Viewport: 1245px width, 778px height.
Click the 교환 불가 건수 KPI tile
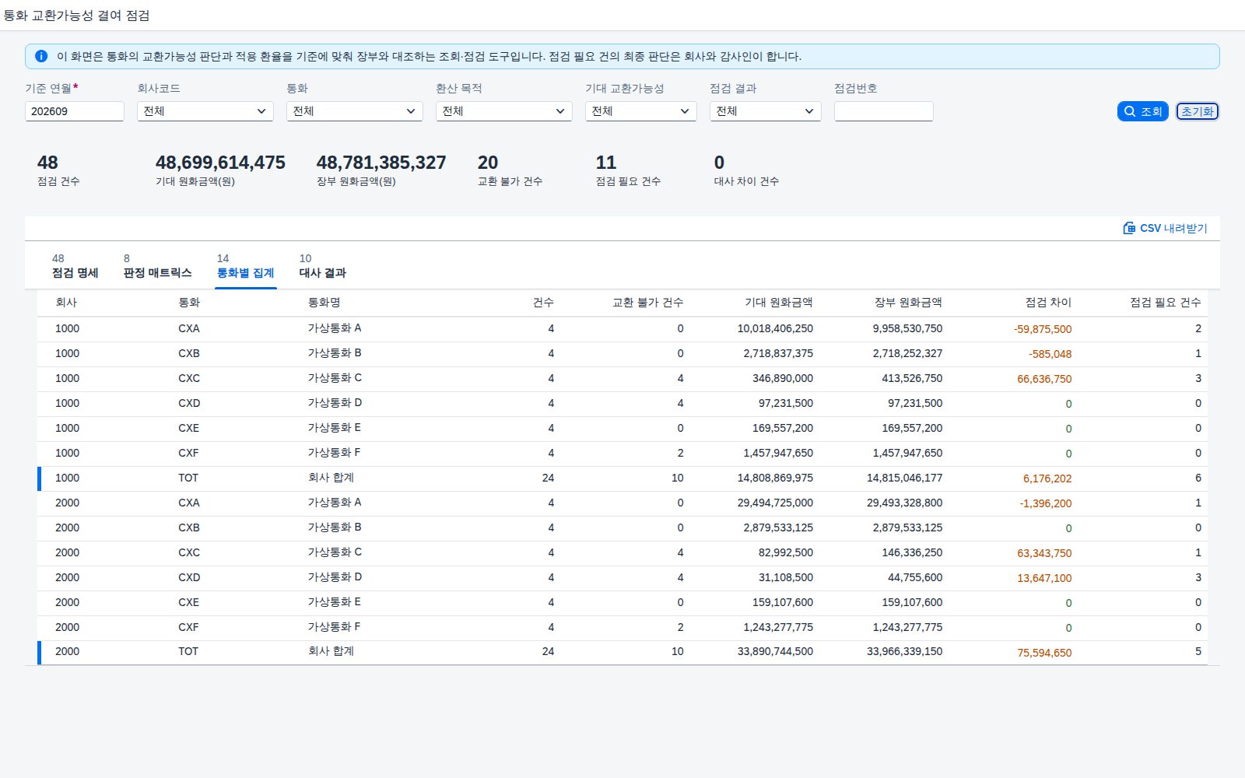[x=510, y=170]
